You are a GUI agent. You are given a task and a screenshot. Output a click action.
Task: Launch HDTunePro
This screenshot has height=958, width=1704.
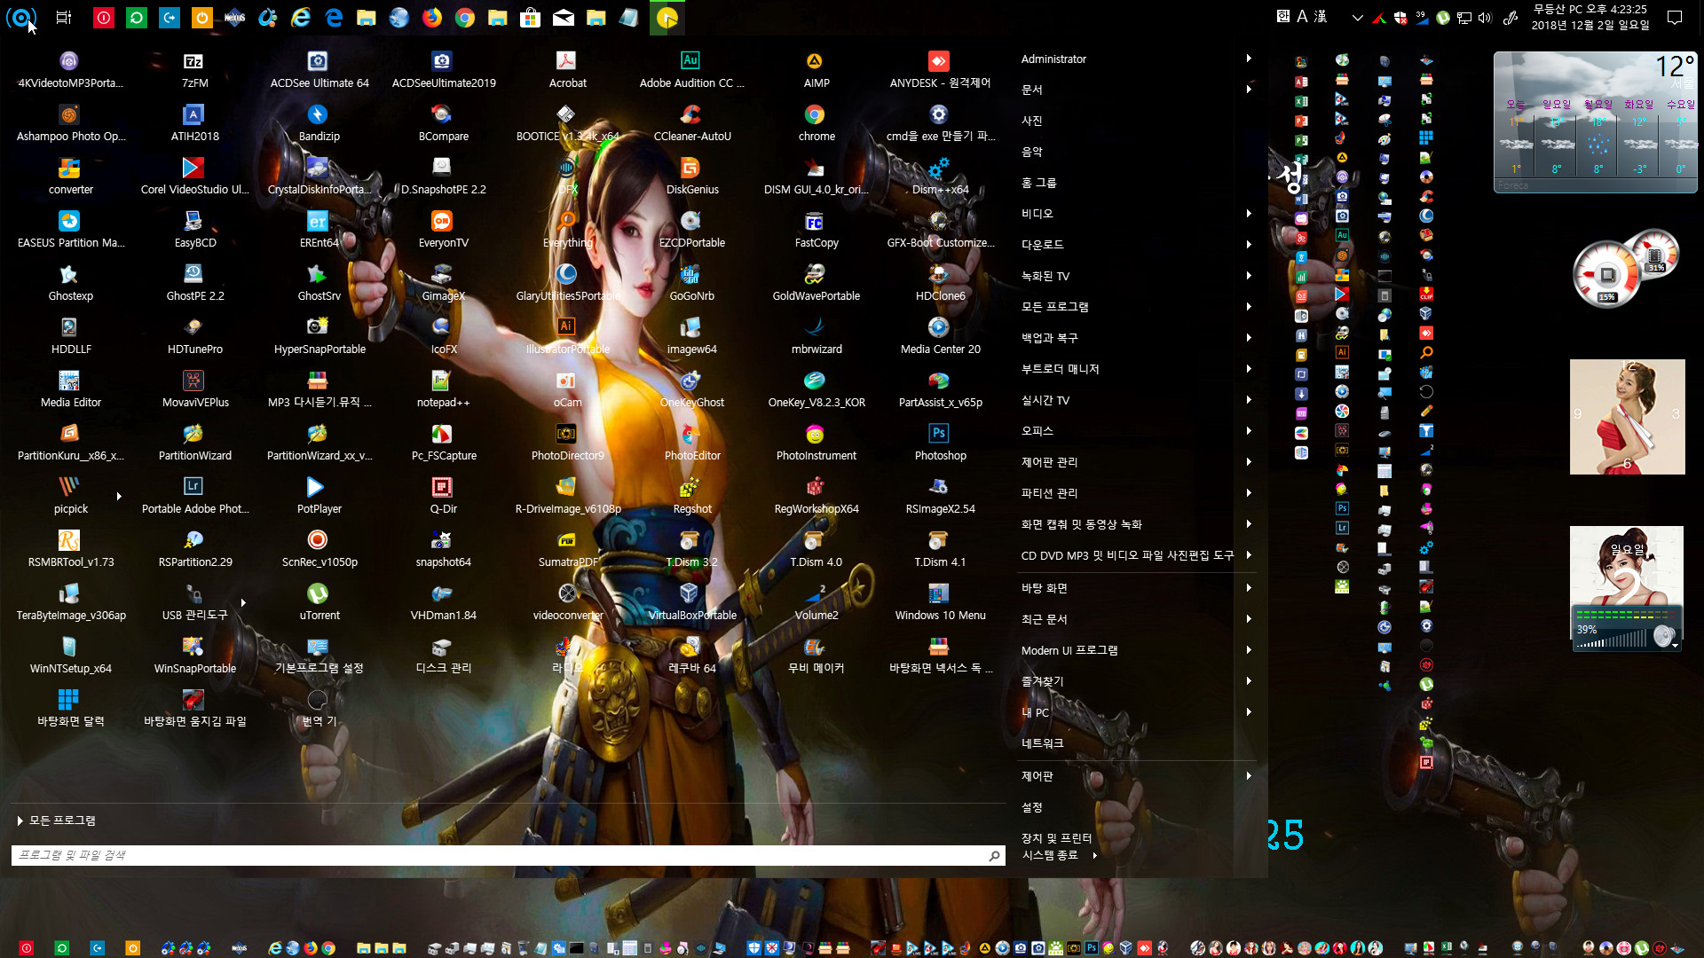coord(194,335)
